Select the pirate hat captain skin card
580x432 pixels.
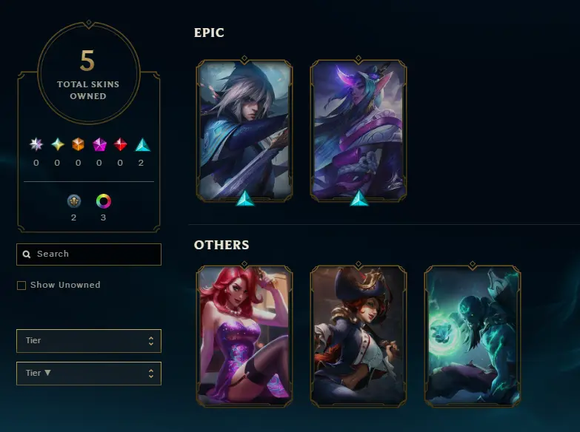coord(359,336)
